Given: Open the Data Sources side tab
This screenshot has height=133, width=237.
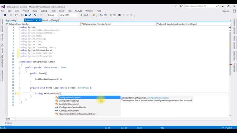Looking at the screenshot, I should (x=2, y=75).
